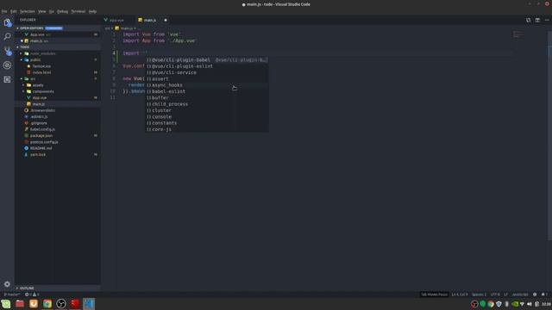Click the editor vertical scrollbar

click(x=549, y=135)
